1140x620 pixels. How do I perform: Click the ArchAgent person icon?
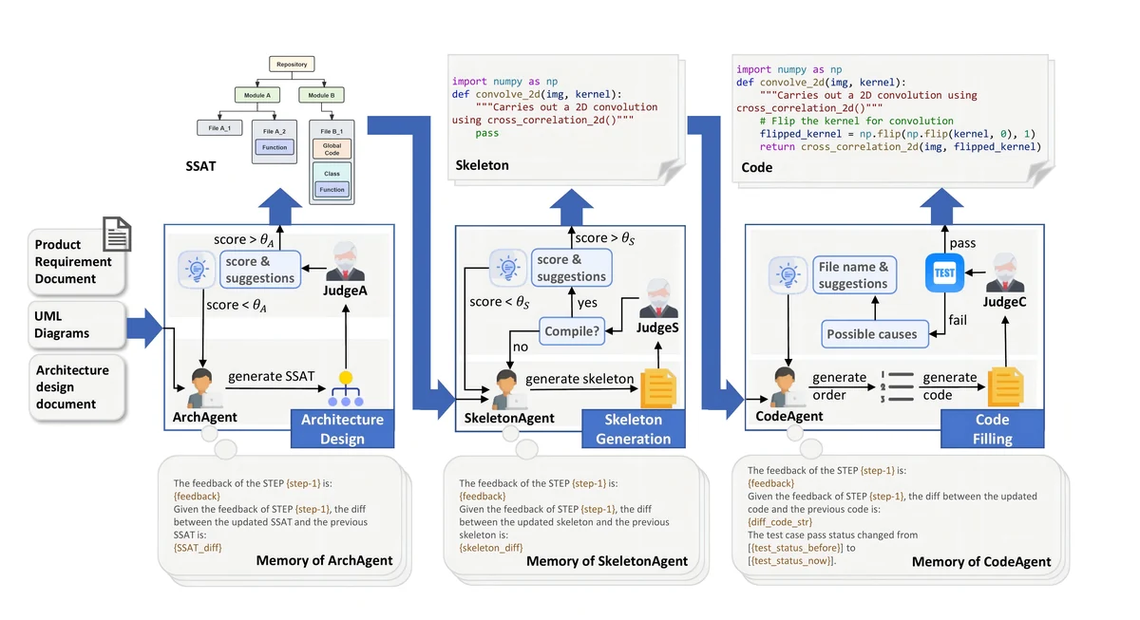coord(203,387)
